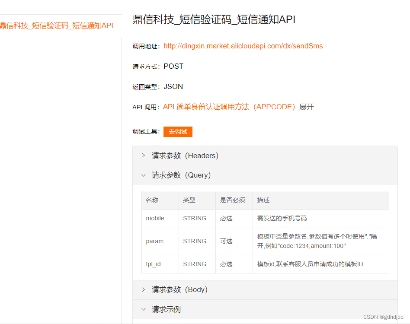
Task: Click the mobile parameter name cell
Action: [x=155, y=218]
